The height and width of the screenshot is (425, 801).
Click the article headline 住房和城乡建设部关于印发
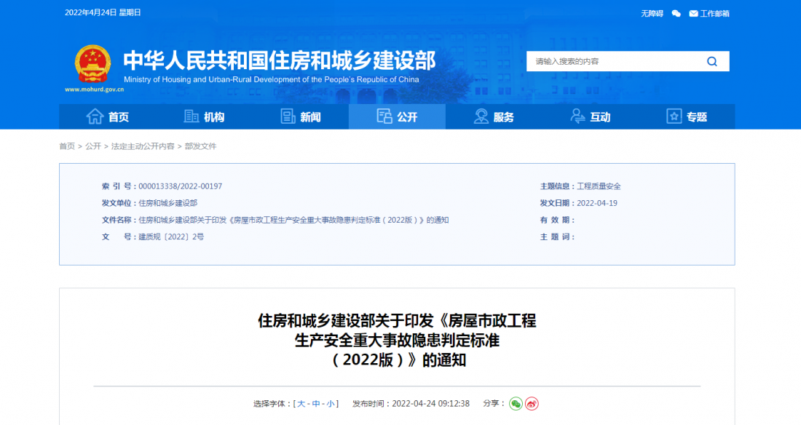point(397,340)
